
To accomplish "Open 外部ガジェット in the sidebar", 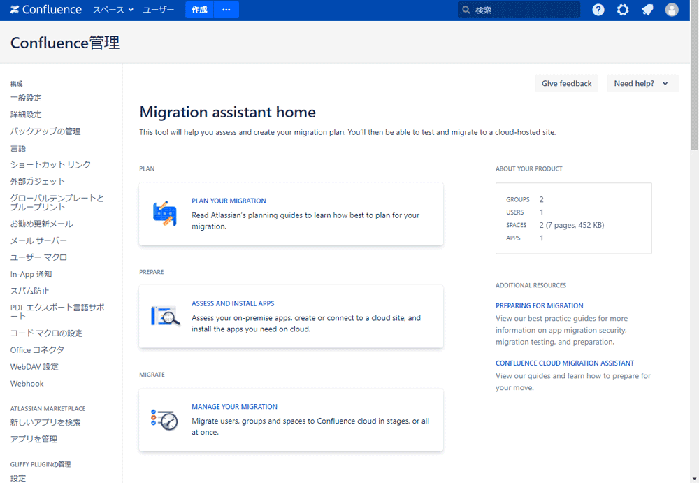I will tap(38, 182).
